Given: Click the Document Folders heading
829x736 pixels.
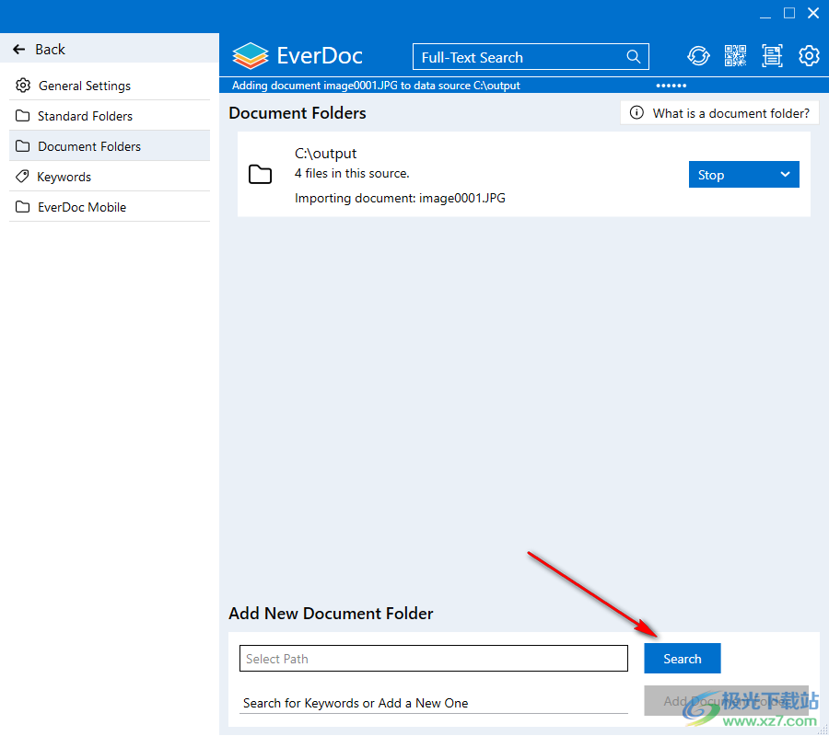Looking at the screenshot, I should 298,113.
